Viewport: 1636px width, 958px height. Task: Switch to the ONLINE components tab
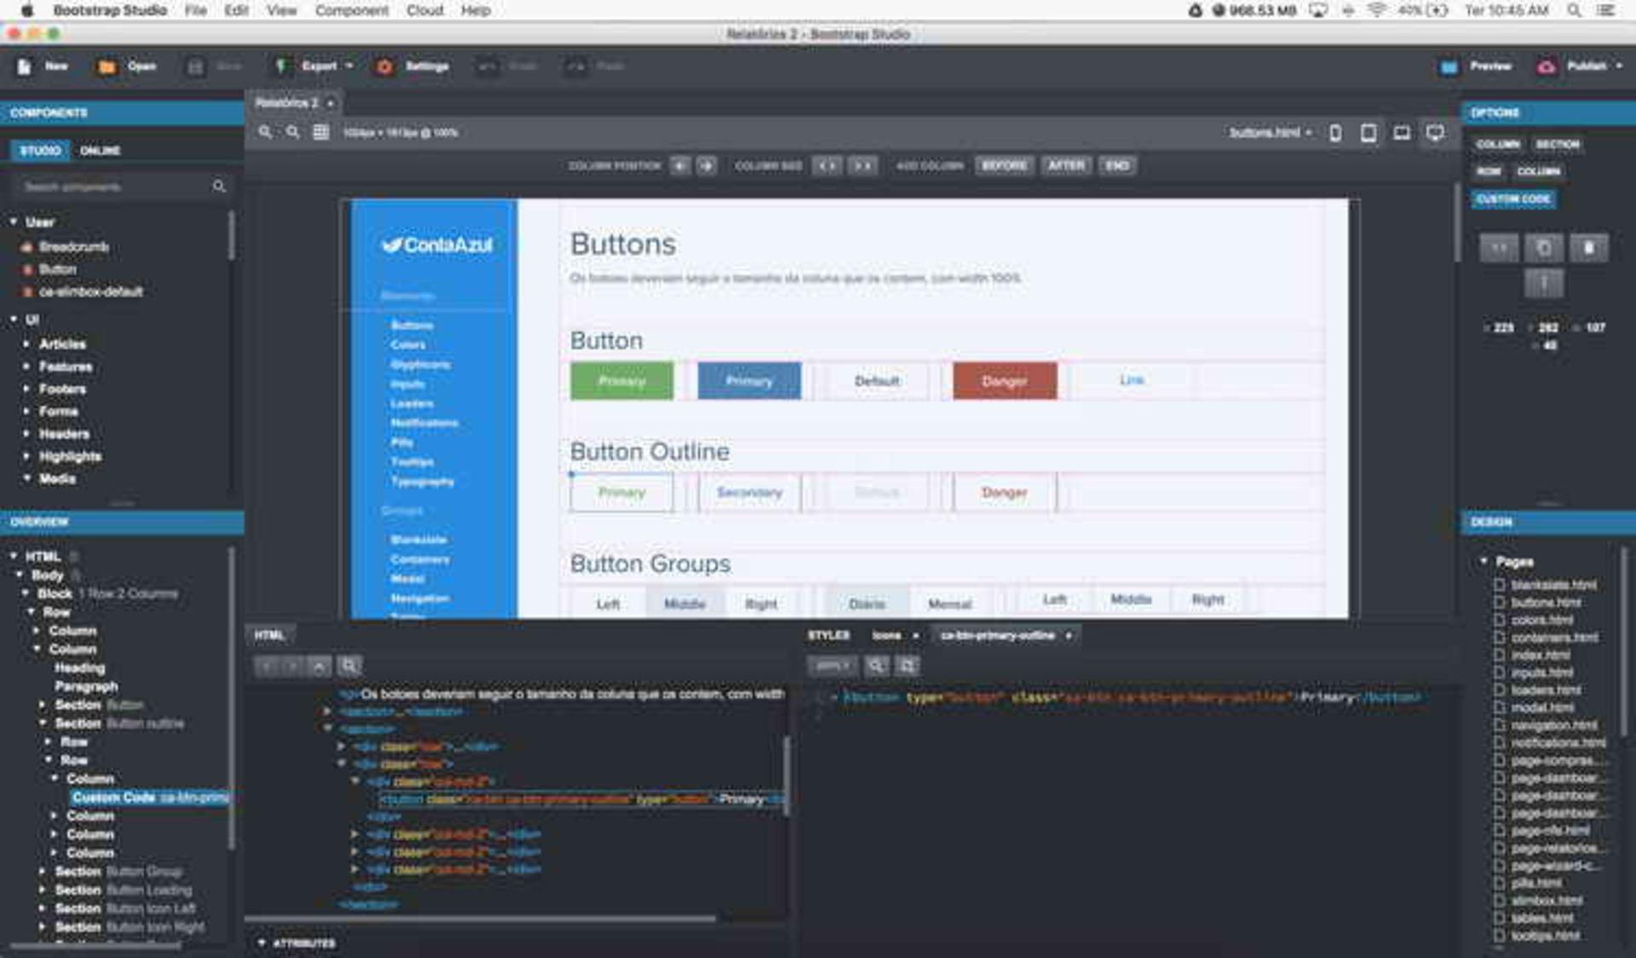(x=98, y=150)
